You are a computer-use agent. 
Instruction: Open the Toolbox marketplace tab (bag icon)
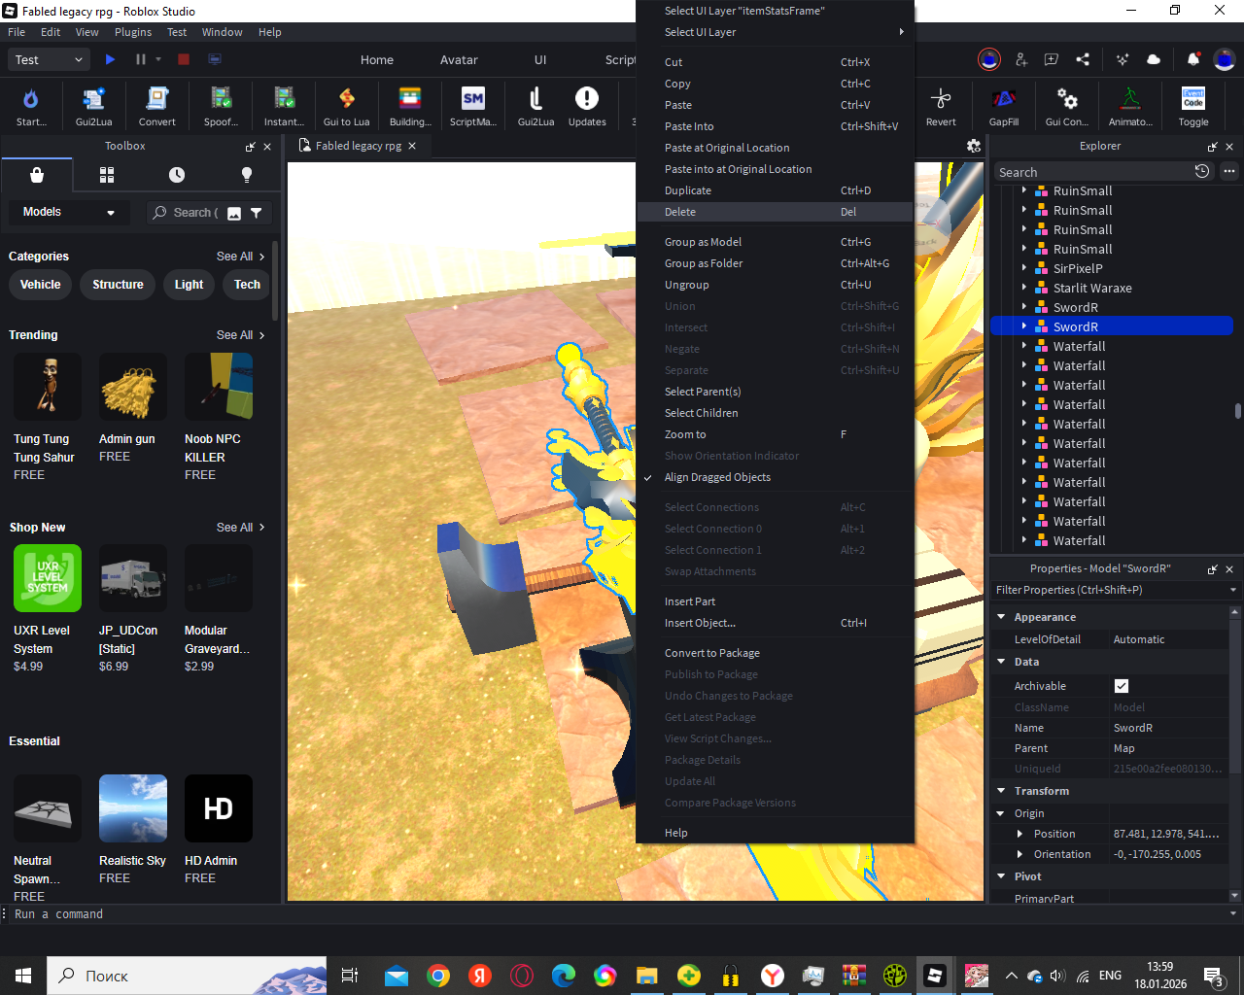pos(37,175)
